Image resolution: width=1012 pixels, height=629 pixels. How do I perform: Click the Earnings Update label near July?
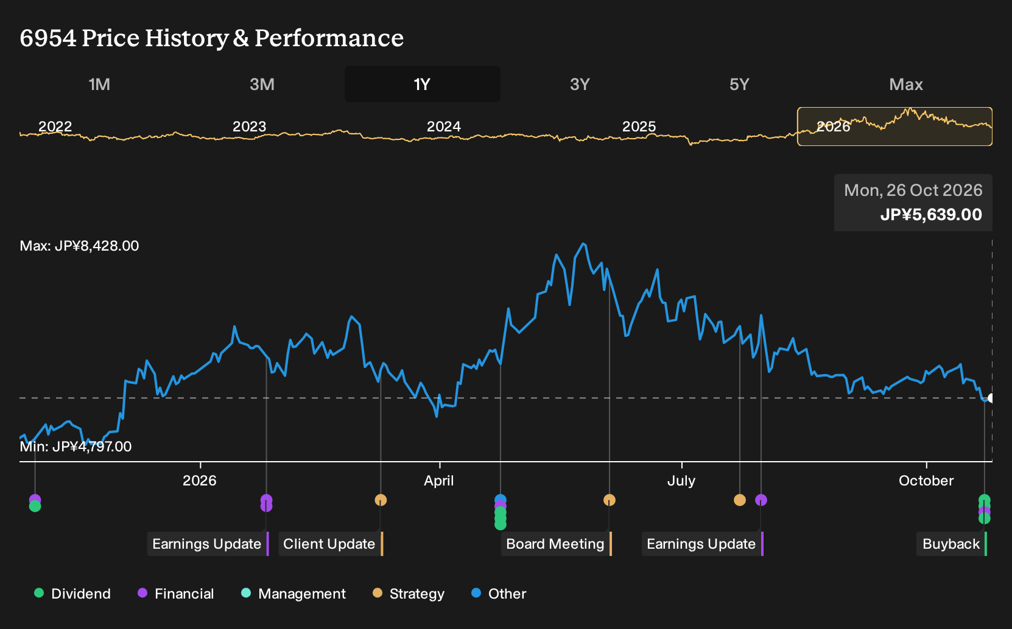click(x=701, y=544)
